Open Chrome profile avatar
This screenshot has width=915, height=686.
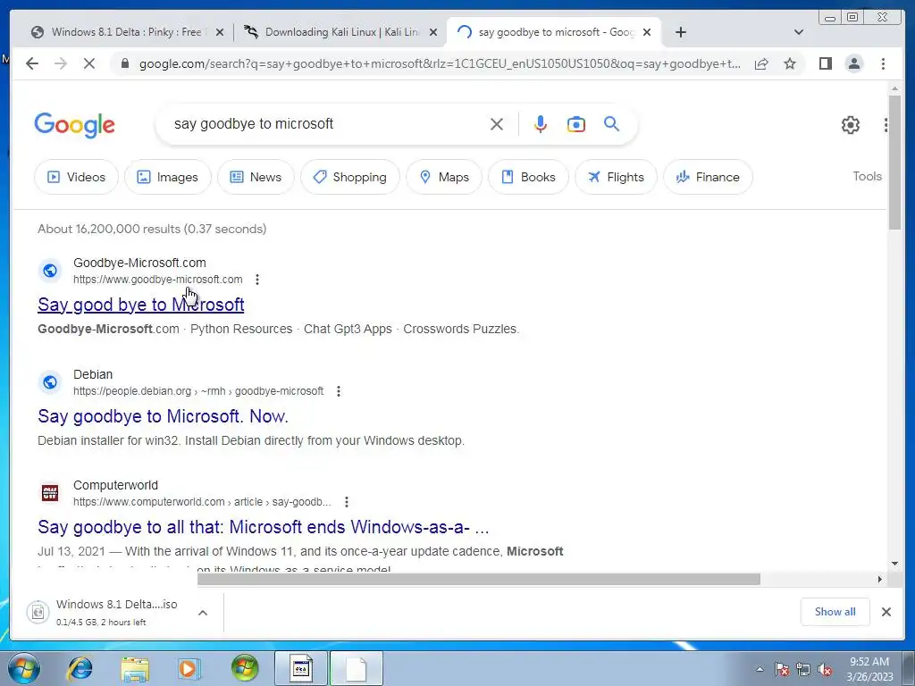[x=853, y=63]
